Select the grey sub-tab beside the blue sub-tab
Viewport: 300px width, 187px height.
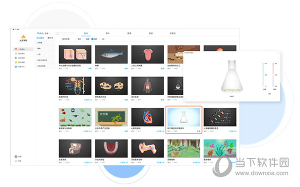coord(50,38)
